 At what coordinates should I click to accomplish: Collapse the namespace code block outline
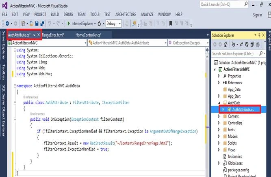(15, 85)
